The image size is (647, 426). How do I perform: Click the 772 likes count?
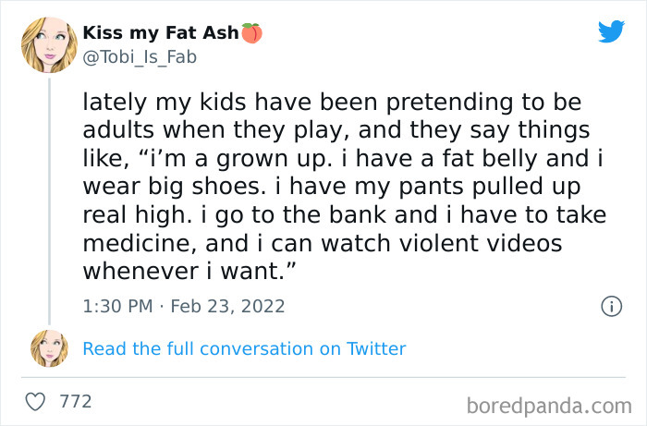tap(75, 403)
